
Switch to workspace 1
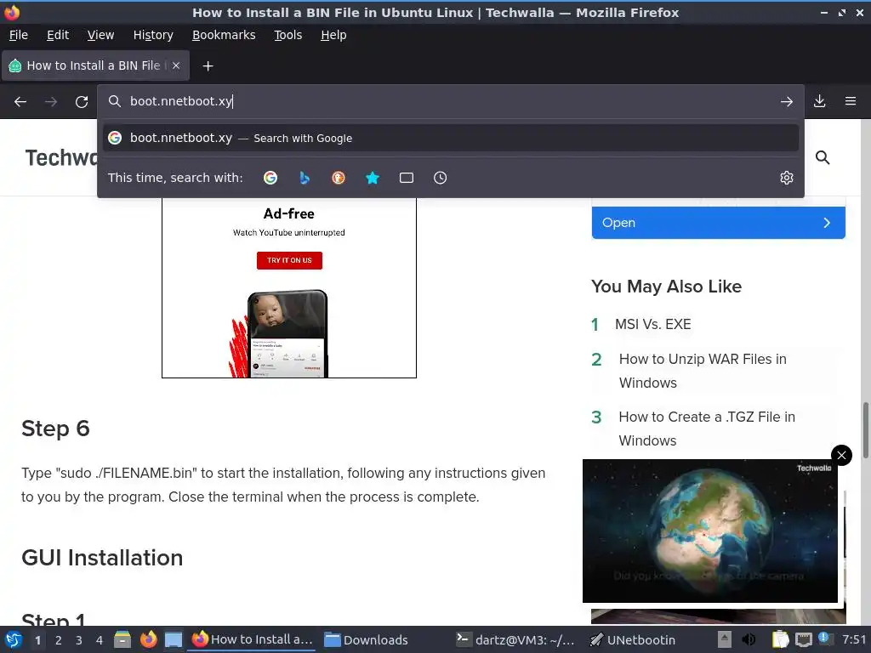[37, 640]
